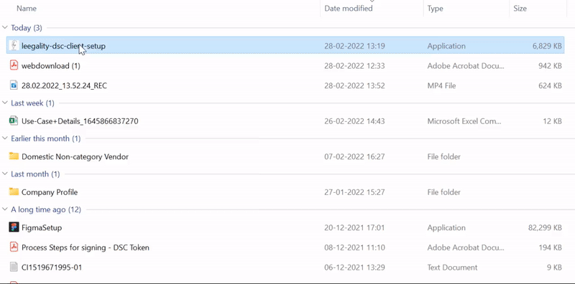The width and height of the screenshot is (575, 284).
Task: Click the Last week (1) group label
Action: 32,103
